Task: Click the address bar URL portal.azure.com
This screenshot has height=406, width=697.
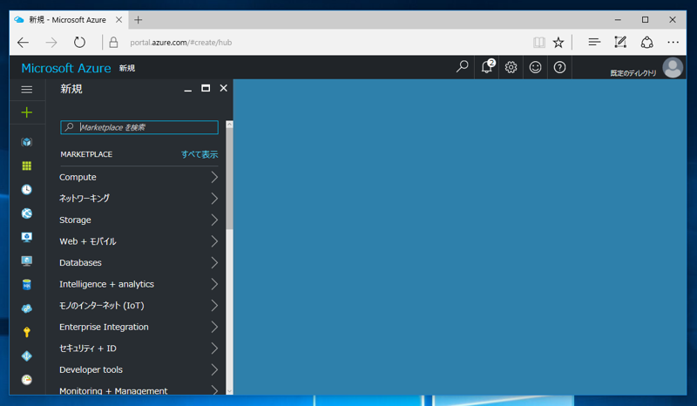Action: coord(181,43)
